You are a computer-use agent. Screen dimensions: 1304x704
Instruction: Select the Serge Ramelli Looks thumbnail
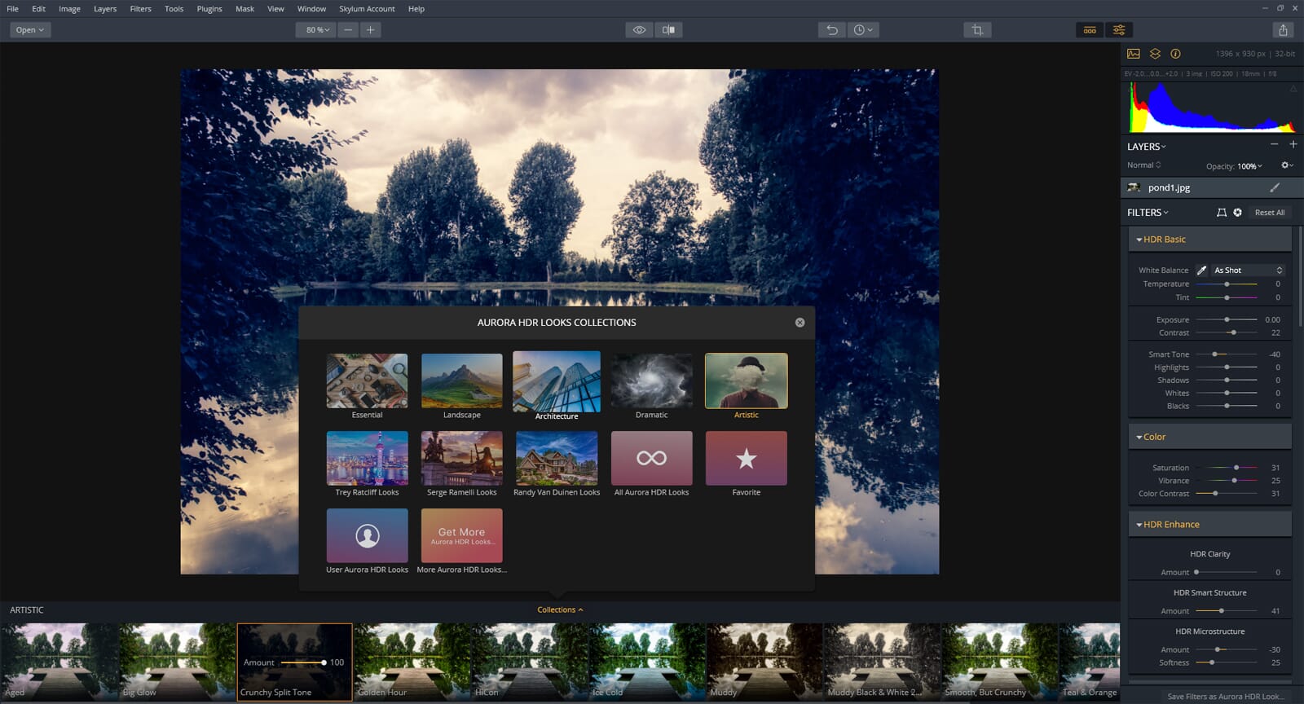(x=461, y=459)
